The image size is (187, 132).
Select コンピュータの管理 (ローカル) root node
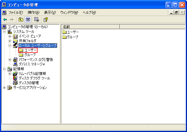click(28, 27)
